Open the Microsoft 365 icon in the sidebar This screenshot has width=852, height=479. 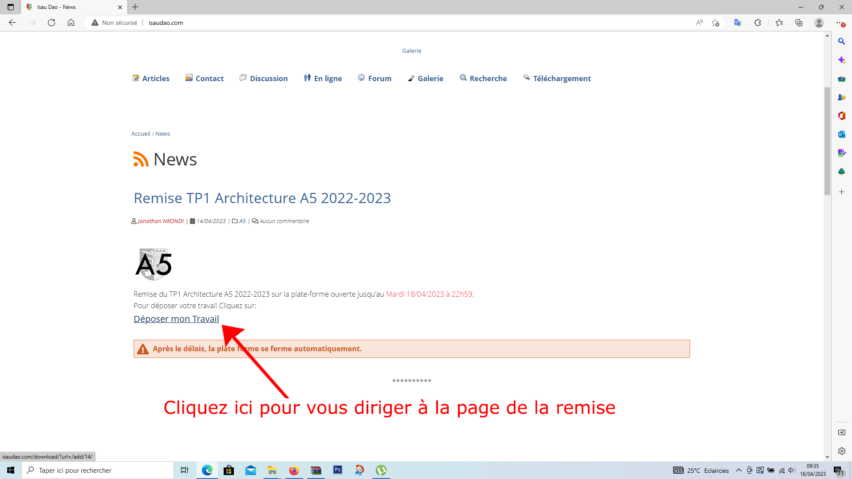(x=841, y=116)
